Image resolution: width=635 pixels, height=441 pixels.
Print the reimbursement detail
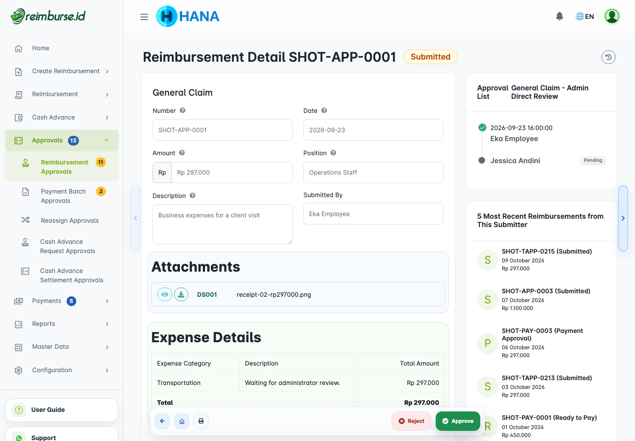201,421
